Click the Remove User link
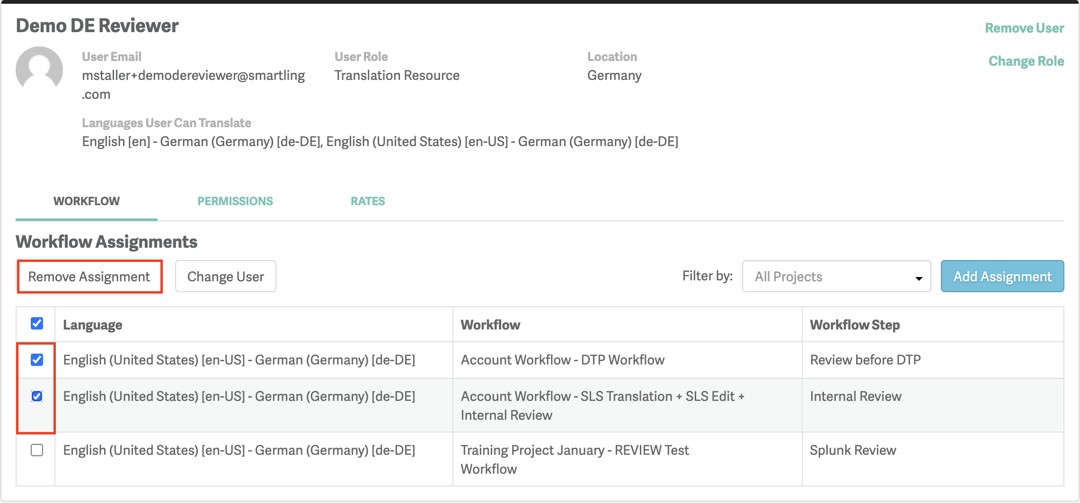Viewport: 1080px width, 503px height. pos(1024,28)
